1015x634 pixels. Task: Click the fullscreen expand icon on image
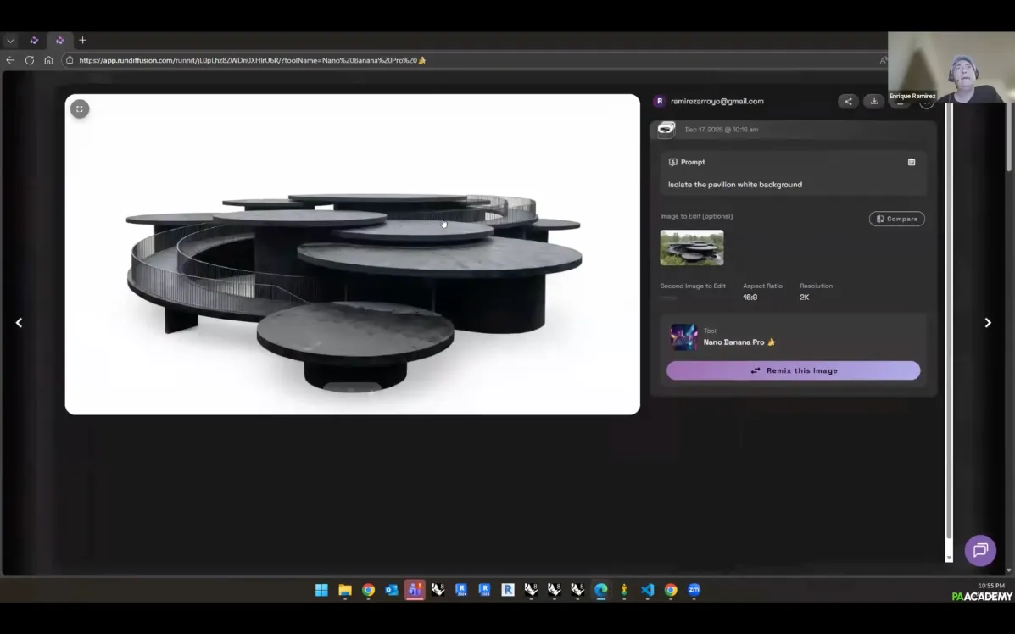click(80, 108)
